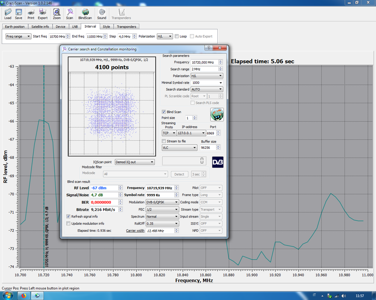Viewport: 376px width, 300px height.
Task: Click the volume speaker tray icon
Action: tap(344, 296)
